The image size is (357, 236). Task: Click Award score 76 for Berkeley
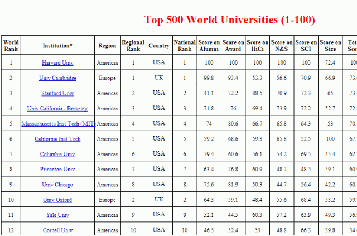point(233,108)
